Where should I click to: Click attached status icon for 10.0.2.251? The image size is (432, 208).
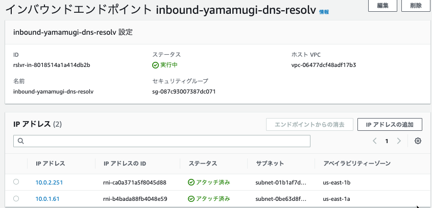pyautogui.click(x=191, y=182)
